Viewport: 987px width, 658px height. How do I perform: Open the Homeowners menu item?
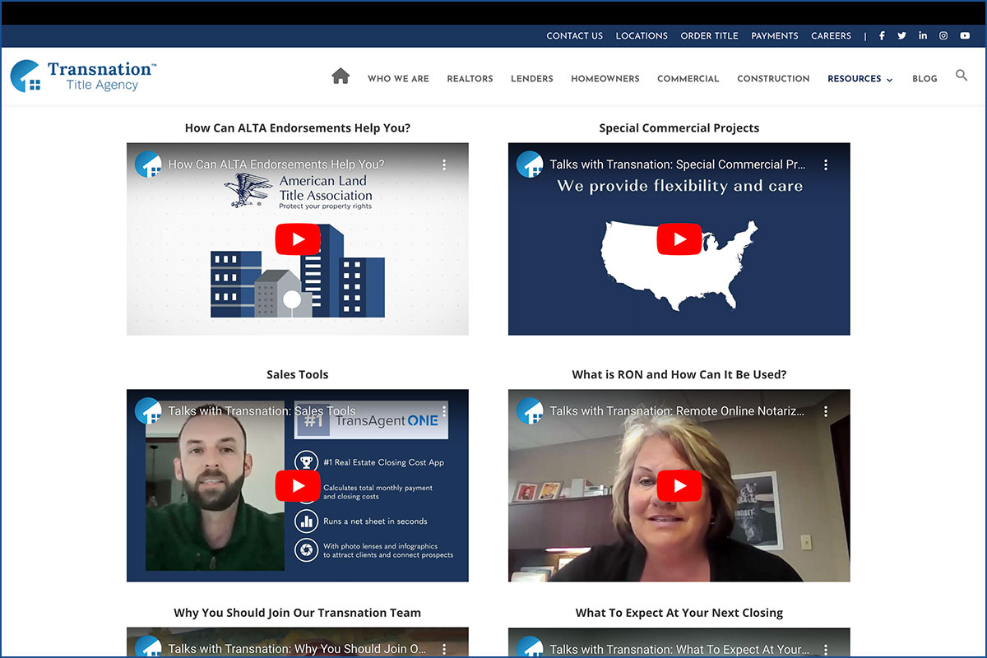(605, 79)
